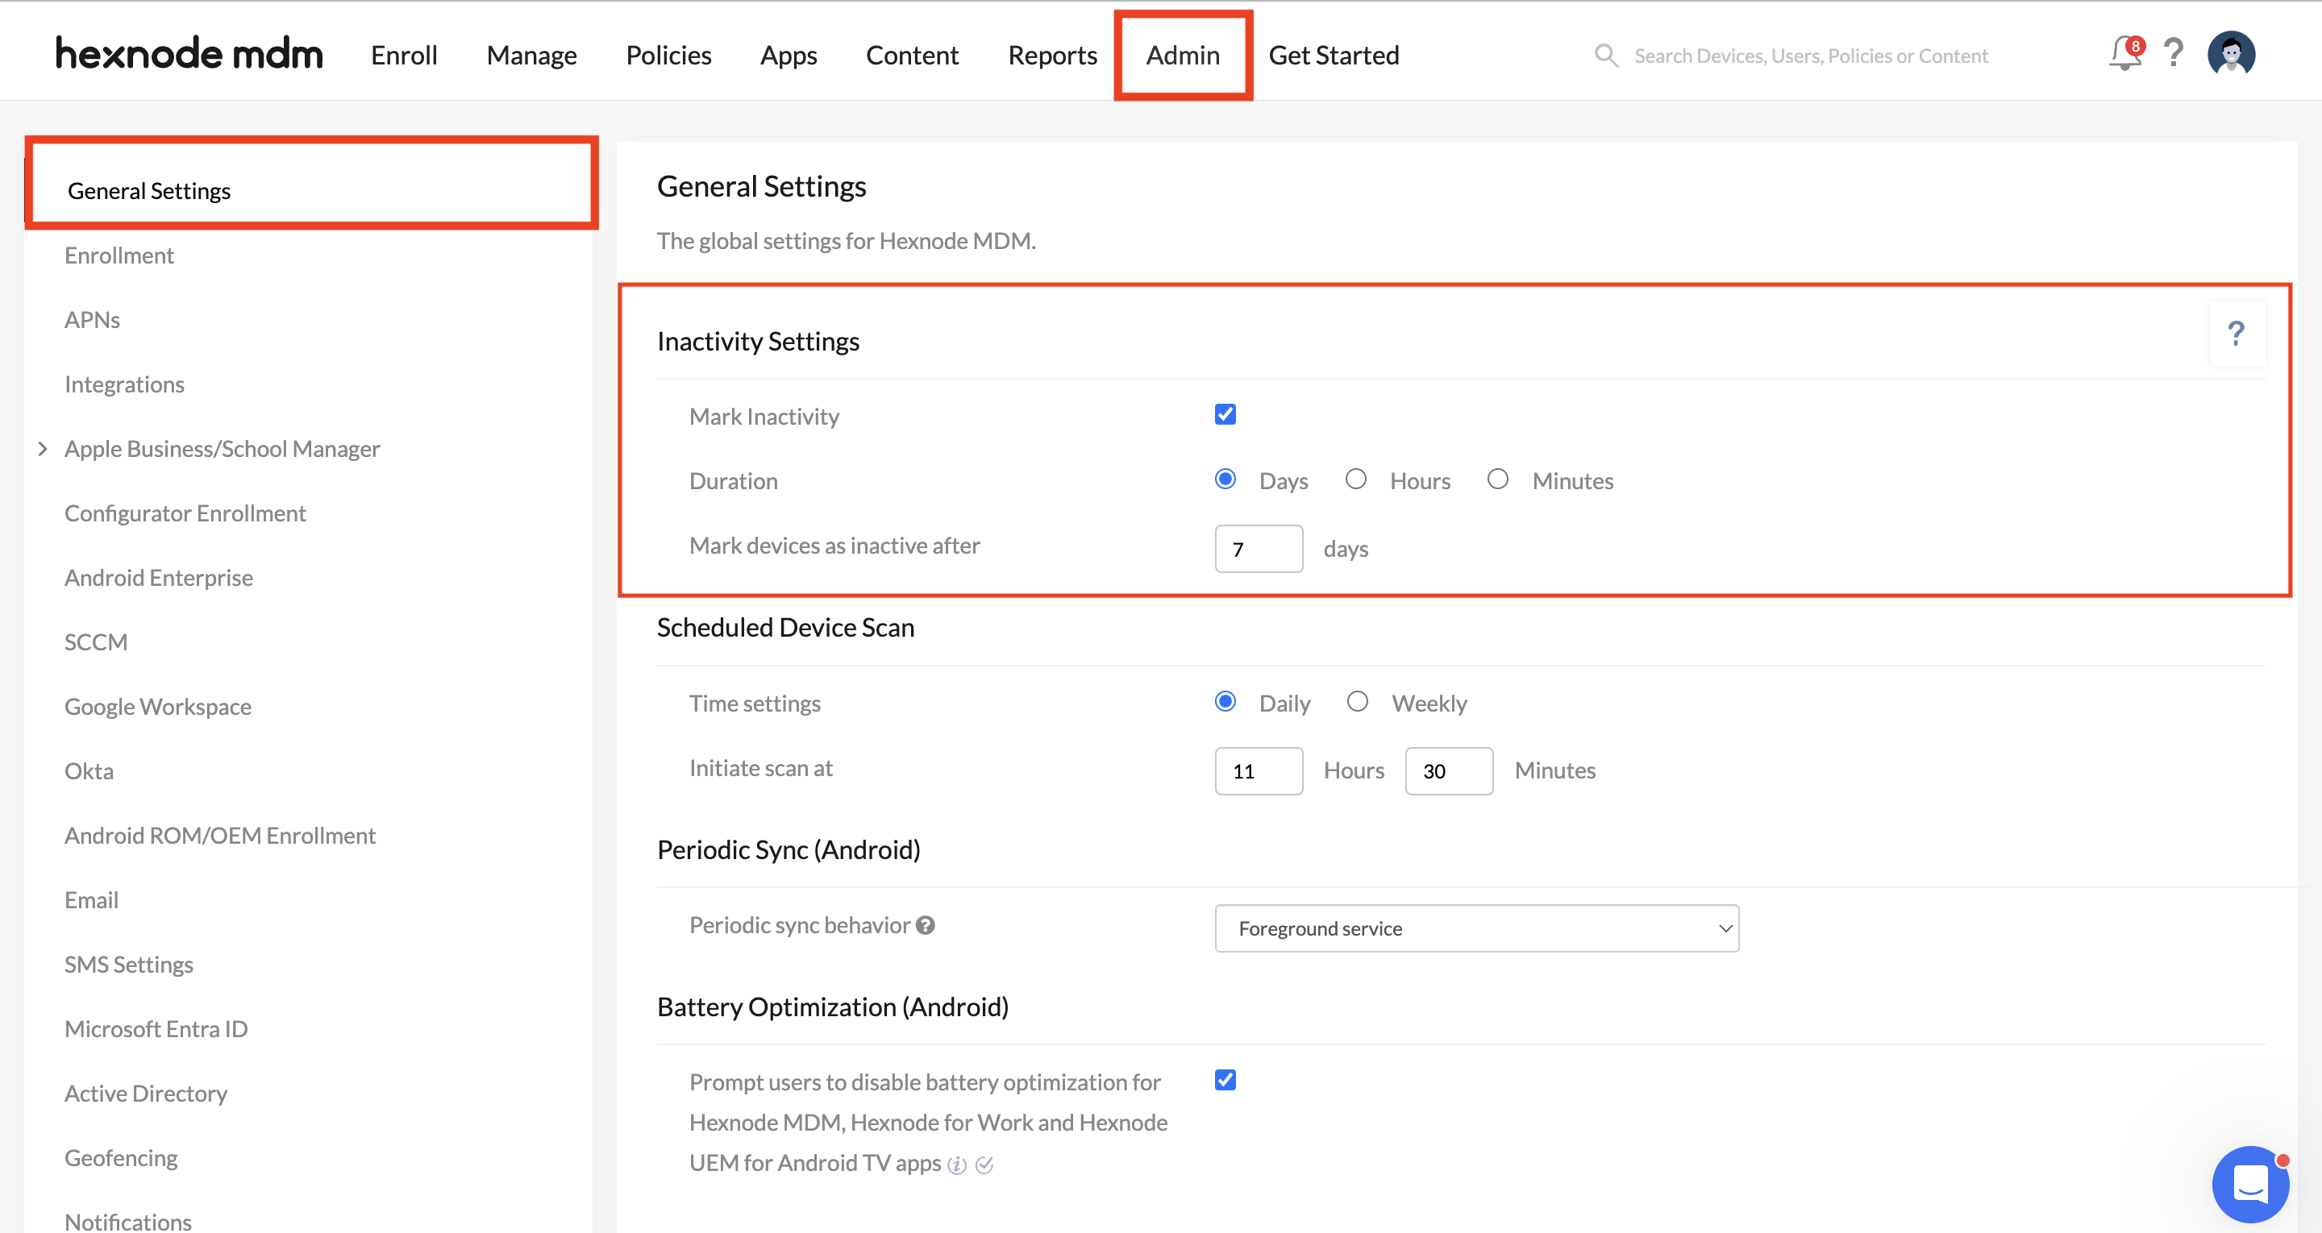Open the Content tab
The width and height of the screenshot is (2322, 1233).
tap(912, 55)
